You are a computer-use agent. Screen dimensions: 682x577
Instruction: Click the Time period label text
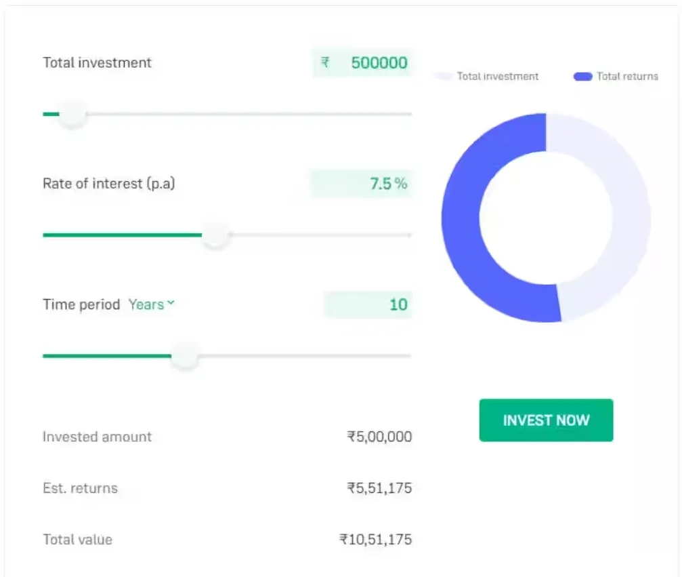coord(81,304)
